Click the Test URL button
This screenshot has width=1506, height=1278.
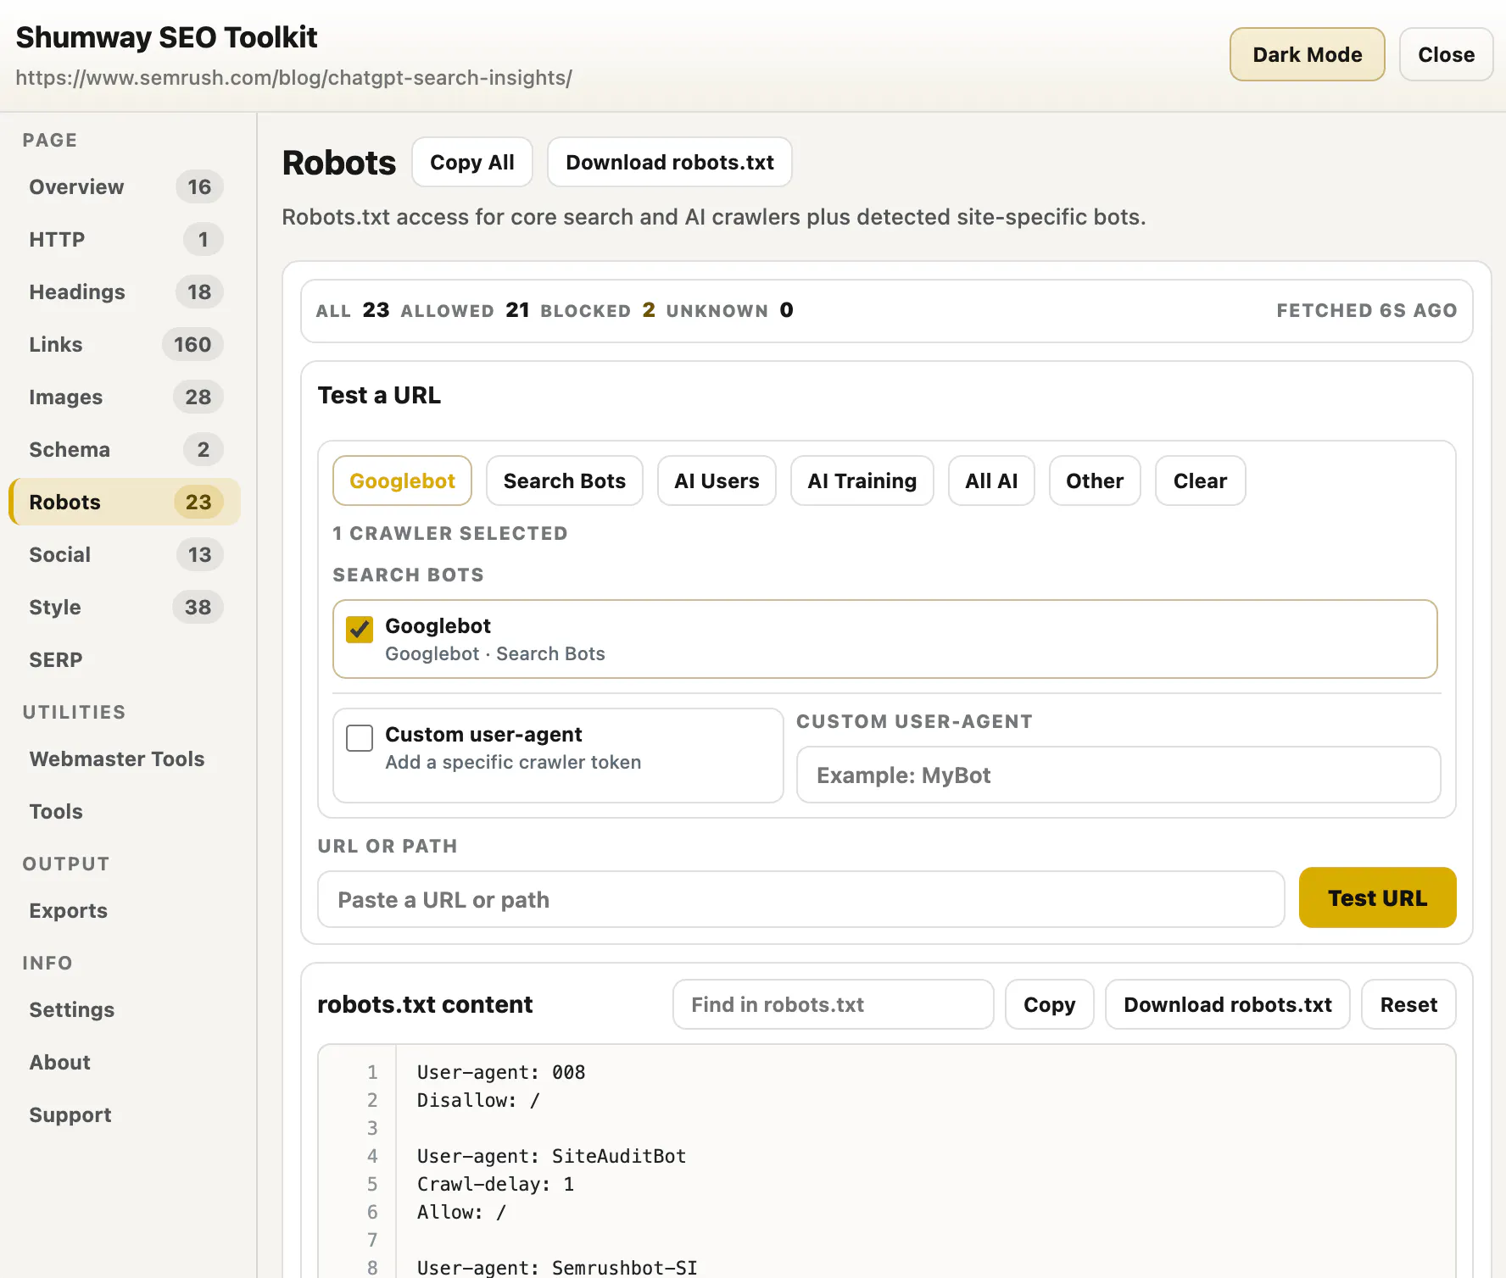click(1377, 897)
